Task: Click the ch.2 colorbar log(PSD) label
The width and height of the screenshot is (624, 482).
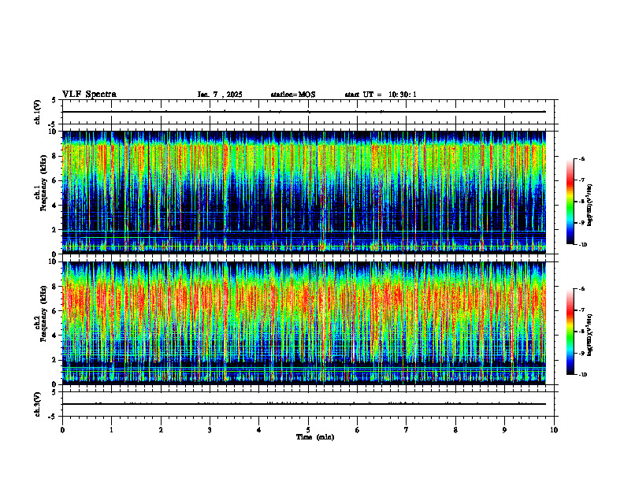Action: pyautogui.click(x=590, y=335)
